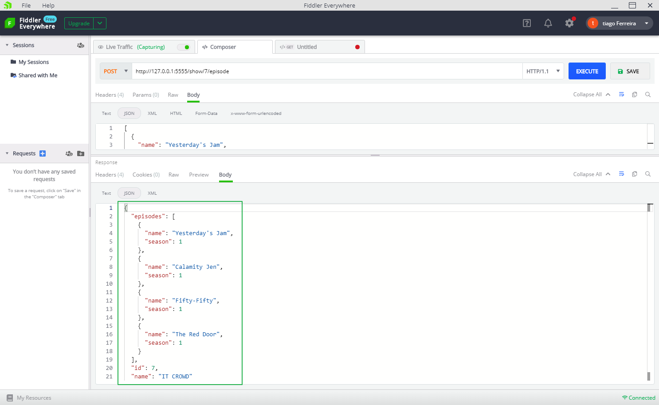Image resolution: width=659 pixels, height=405 pixels.
Task: Open the help question mark icon
Action: (527, 23)
